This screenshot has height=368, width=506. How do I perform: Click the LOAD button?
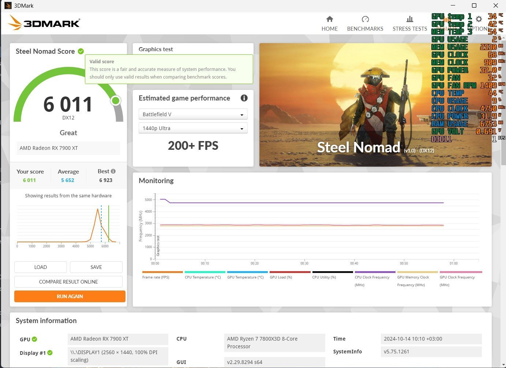tap(41, 267)
